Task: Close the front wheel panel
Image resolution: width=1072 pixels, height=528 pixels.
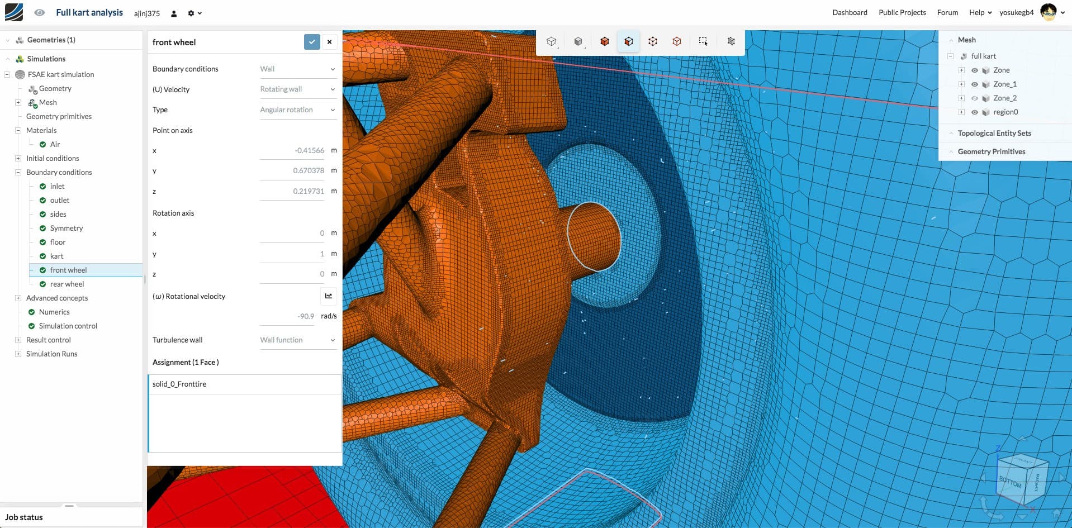Action: [330, 42]
